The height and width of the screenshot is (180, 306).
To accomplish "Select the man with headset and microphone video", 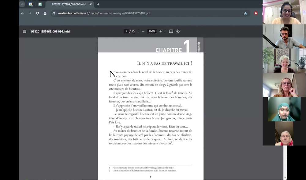I will click(284, 36).
